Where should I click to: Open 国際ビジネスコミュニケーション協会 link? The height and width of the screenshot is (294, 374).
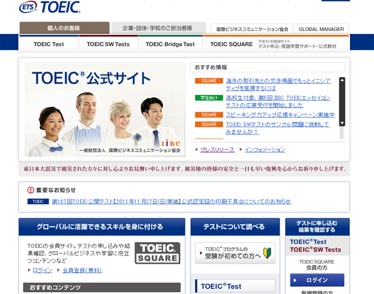(x=252, y=29)
